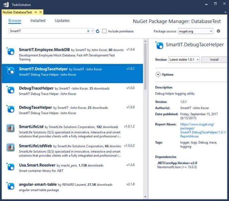Click the Usa.Smart.Resolver package icon
The height and width of the screenshot is (201, 229).
pos(11,167)
